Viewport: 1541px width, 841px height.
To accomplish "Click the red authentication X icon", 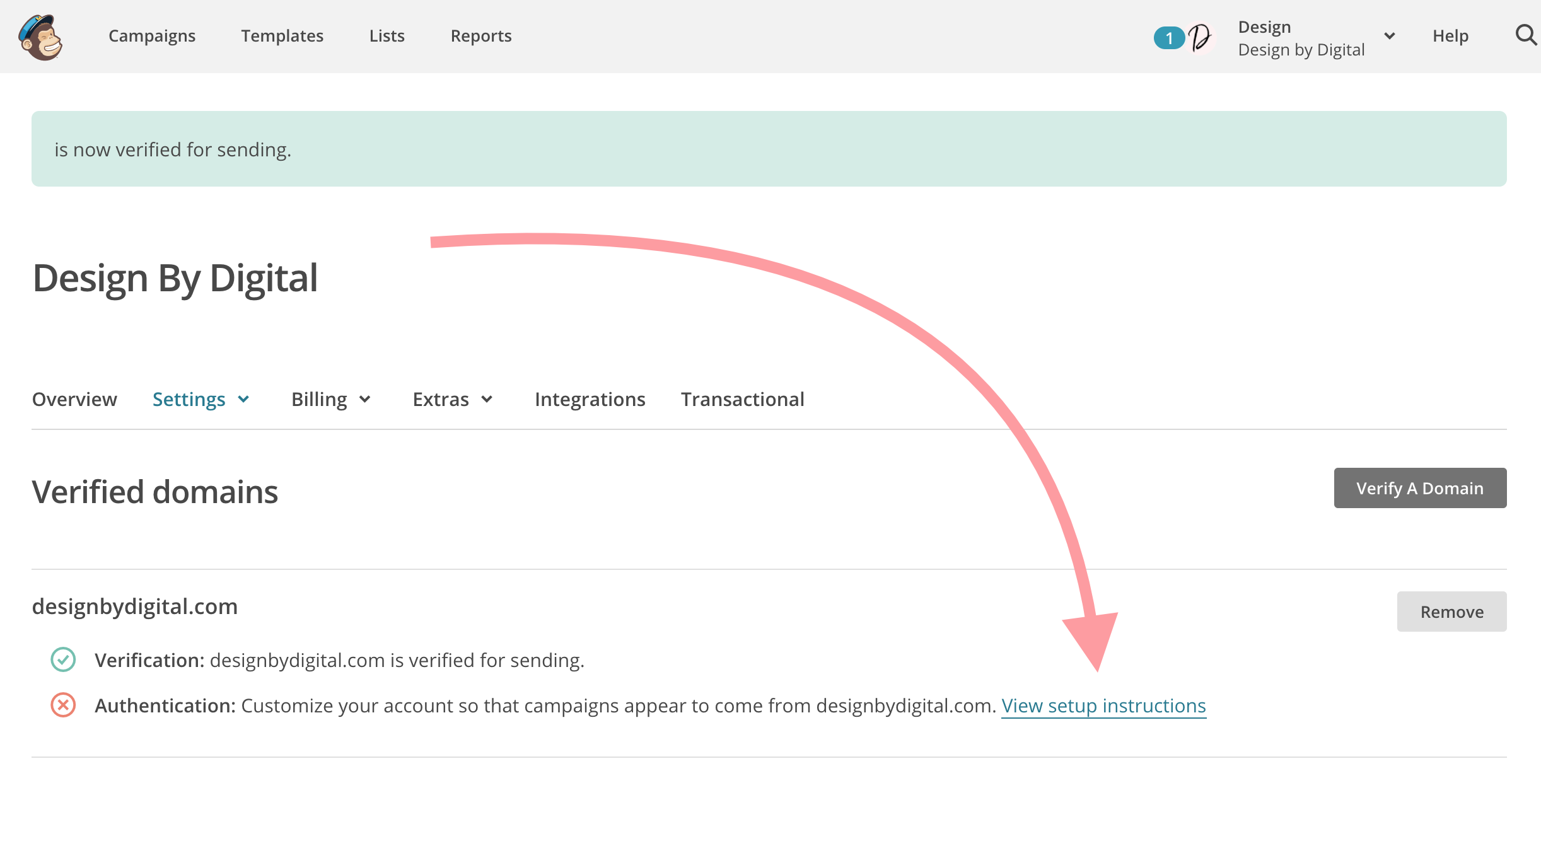I will [63, 705].
